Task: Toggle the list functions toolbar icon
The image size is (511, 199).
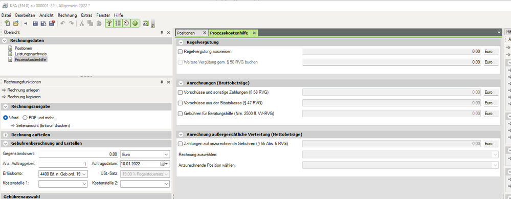Action: coord(118,24)
